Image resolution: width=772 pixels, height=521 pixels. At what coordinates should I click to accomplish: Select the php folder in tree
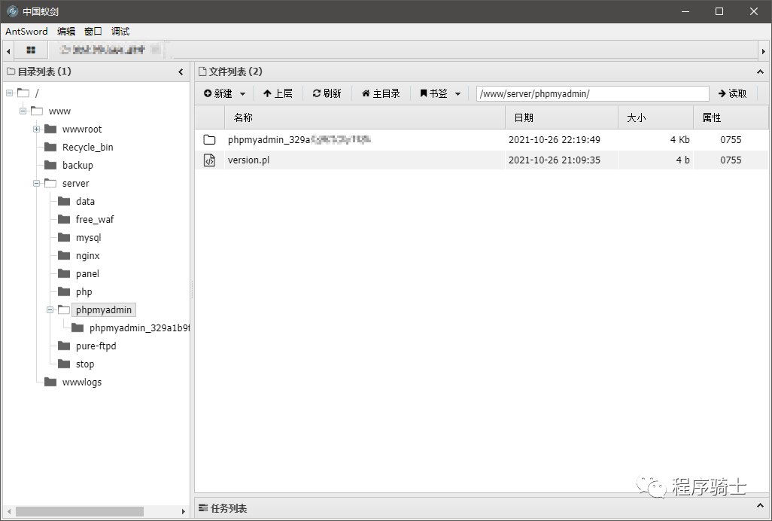84,292
